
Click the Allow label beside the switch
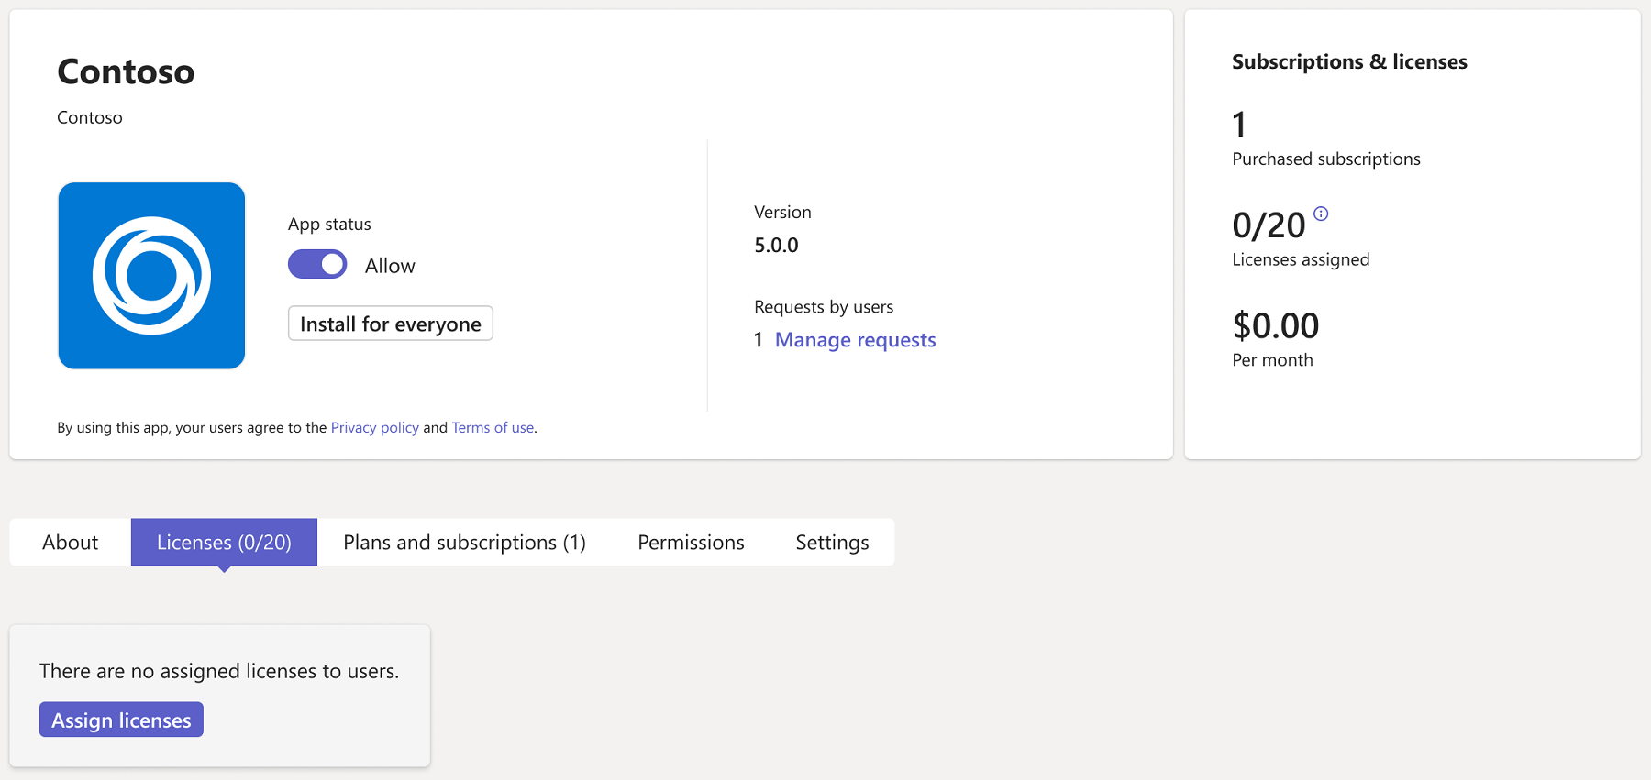390,266
